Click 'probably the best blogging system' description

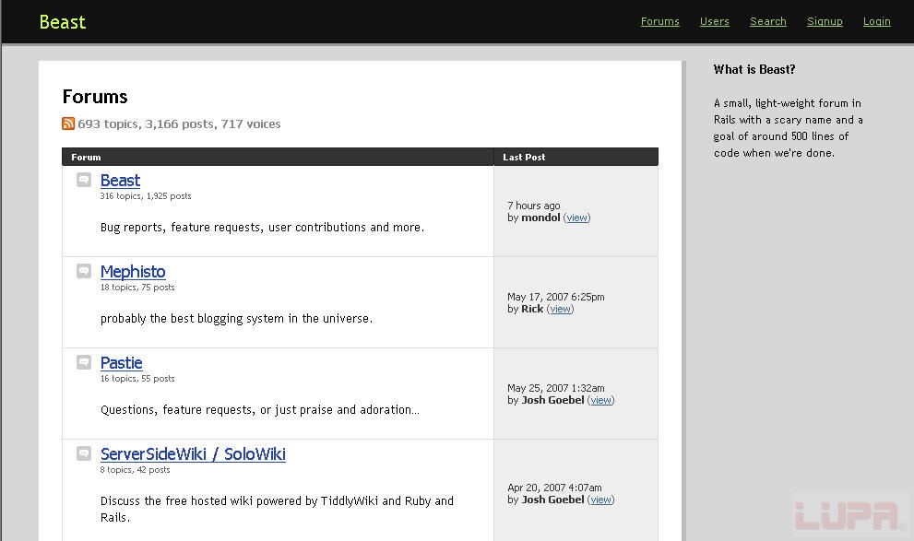tap(236, 319)
